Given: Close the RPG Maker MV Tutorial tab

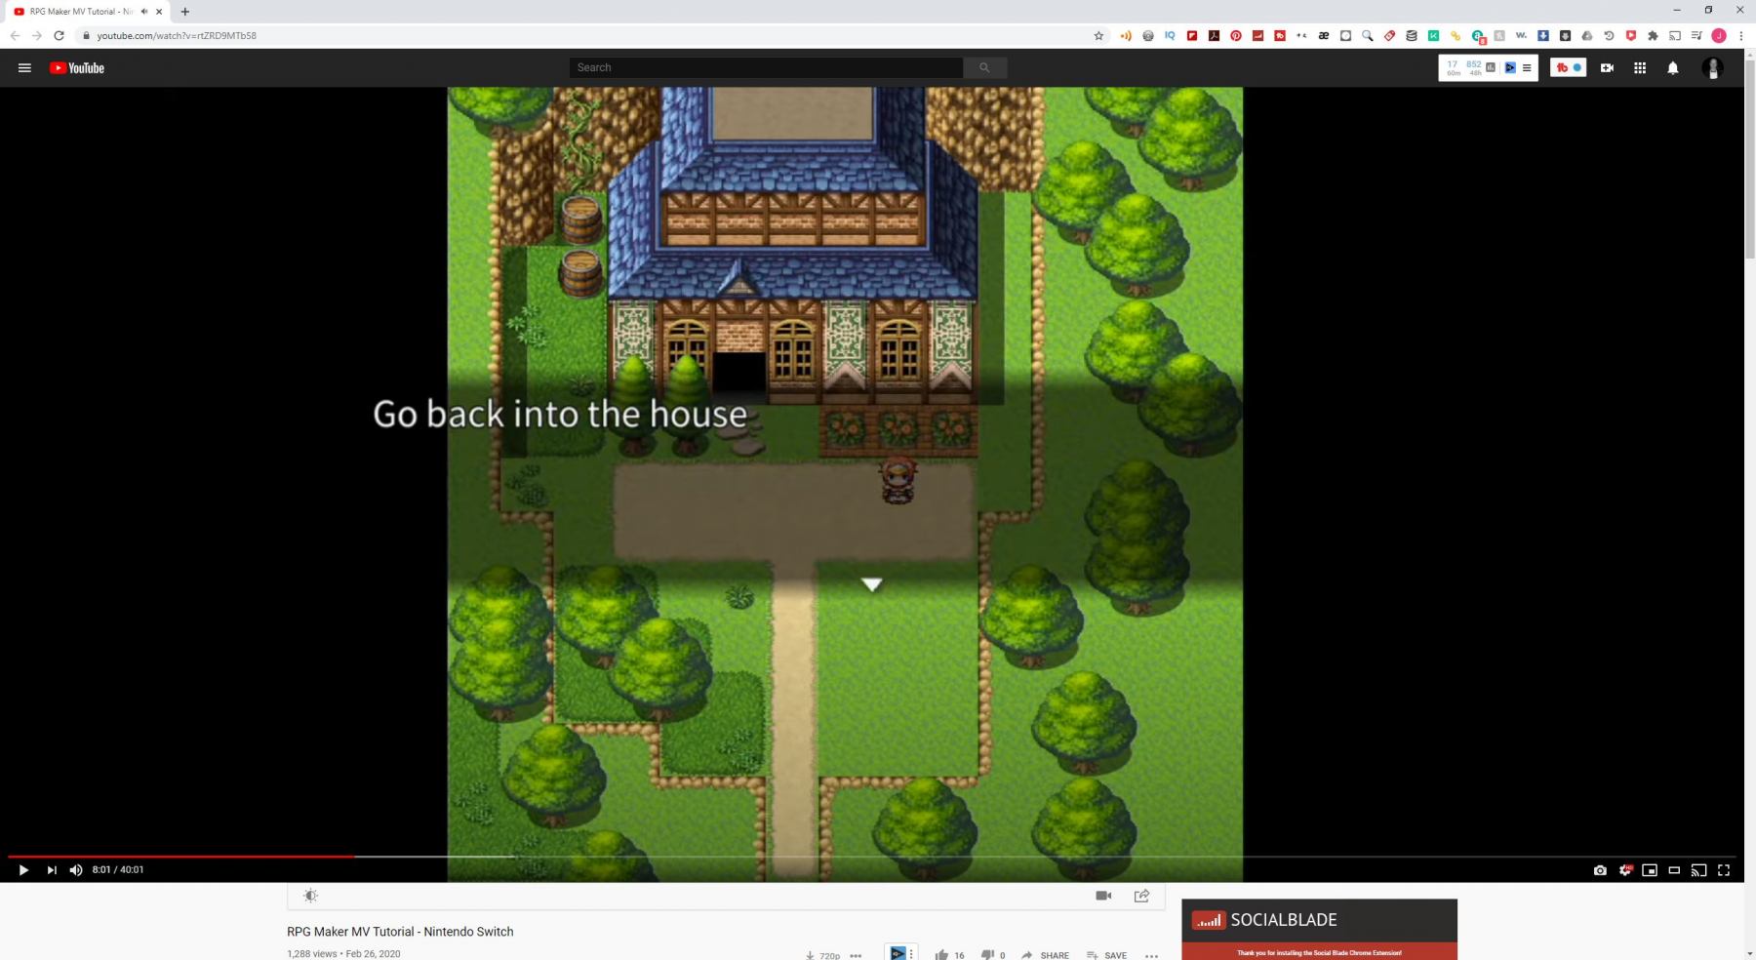Looking at the screenshot, I should click(x=159, y=12).
